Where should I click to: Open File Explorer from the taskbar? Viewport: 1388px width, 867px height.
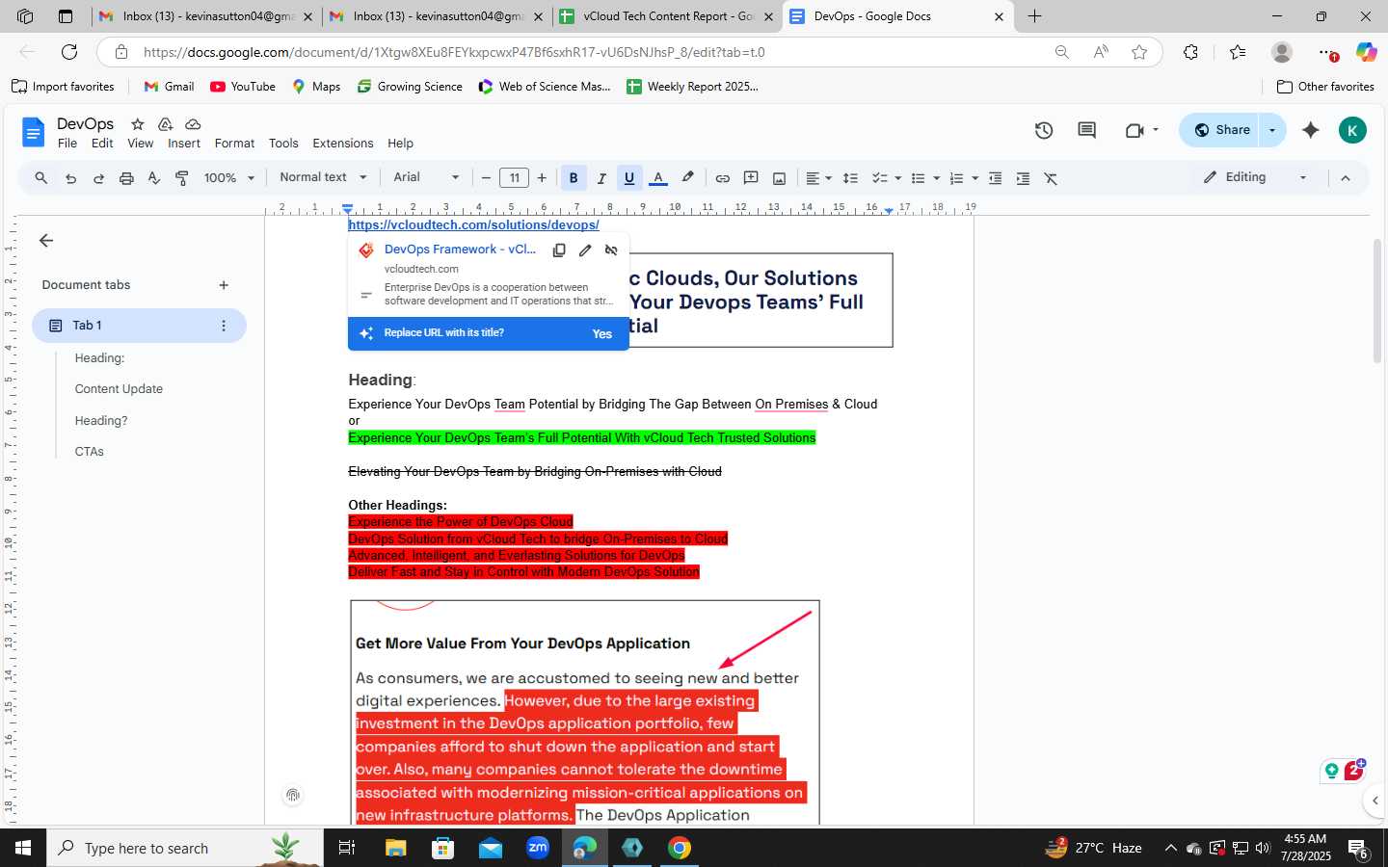396,848
